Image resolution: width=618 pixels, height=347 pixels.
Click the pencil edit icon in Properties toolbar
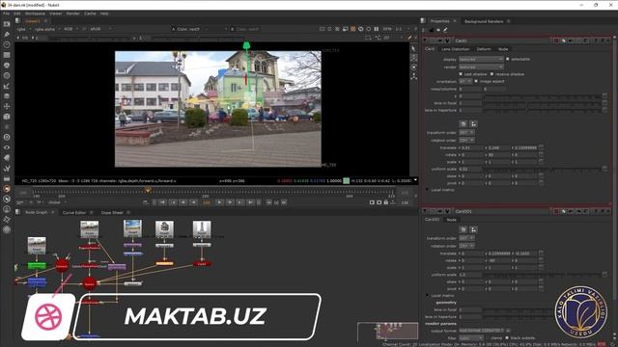[x=445, y=30]
